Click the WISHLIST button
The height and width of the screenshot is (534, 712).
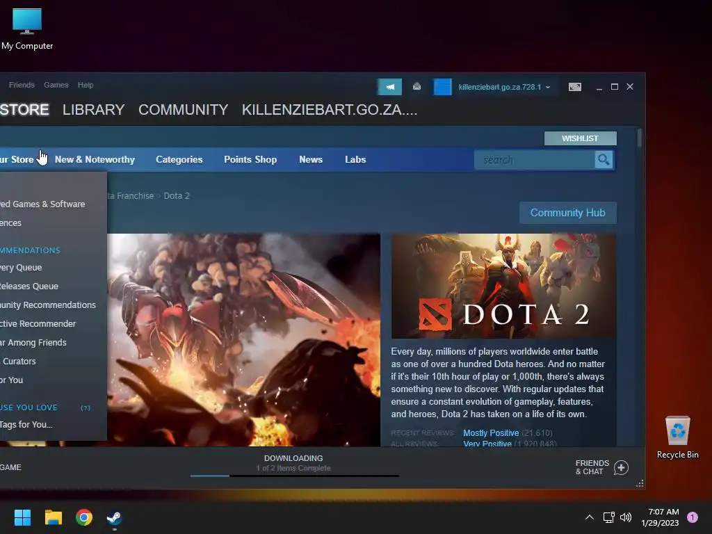[x=581, y=138]
